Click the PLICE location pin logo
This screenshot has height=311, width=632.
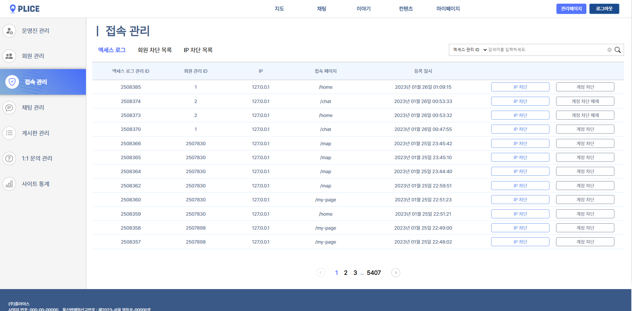13,9
